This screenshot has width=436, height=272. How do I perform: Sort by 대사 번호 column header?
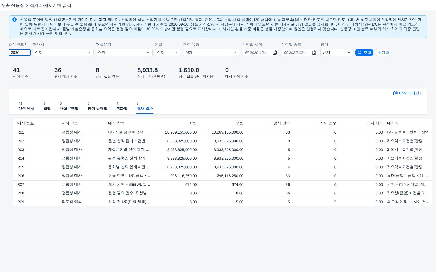click(26, 123)
